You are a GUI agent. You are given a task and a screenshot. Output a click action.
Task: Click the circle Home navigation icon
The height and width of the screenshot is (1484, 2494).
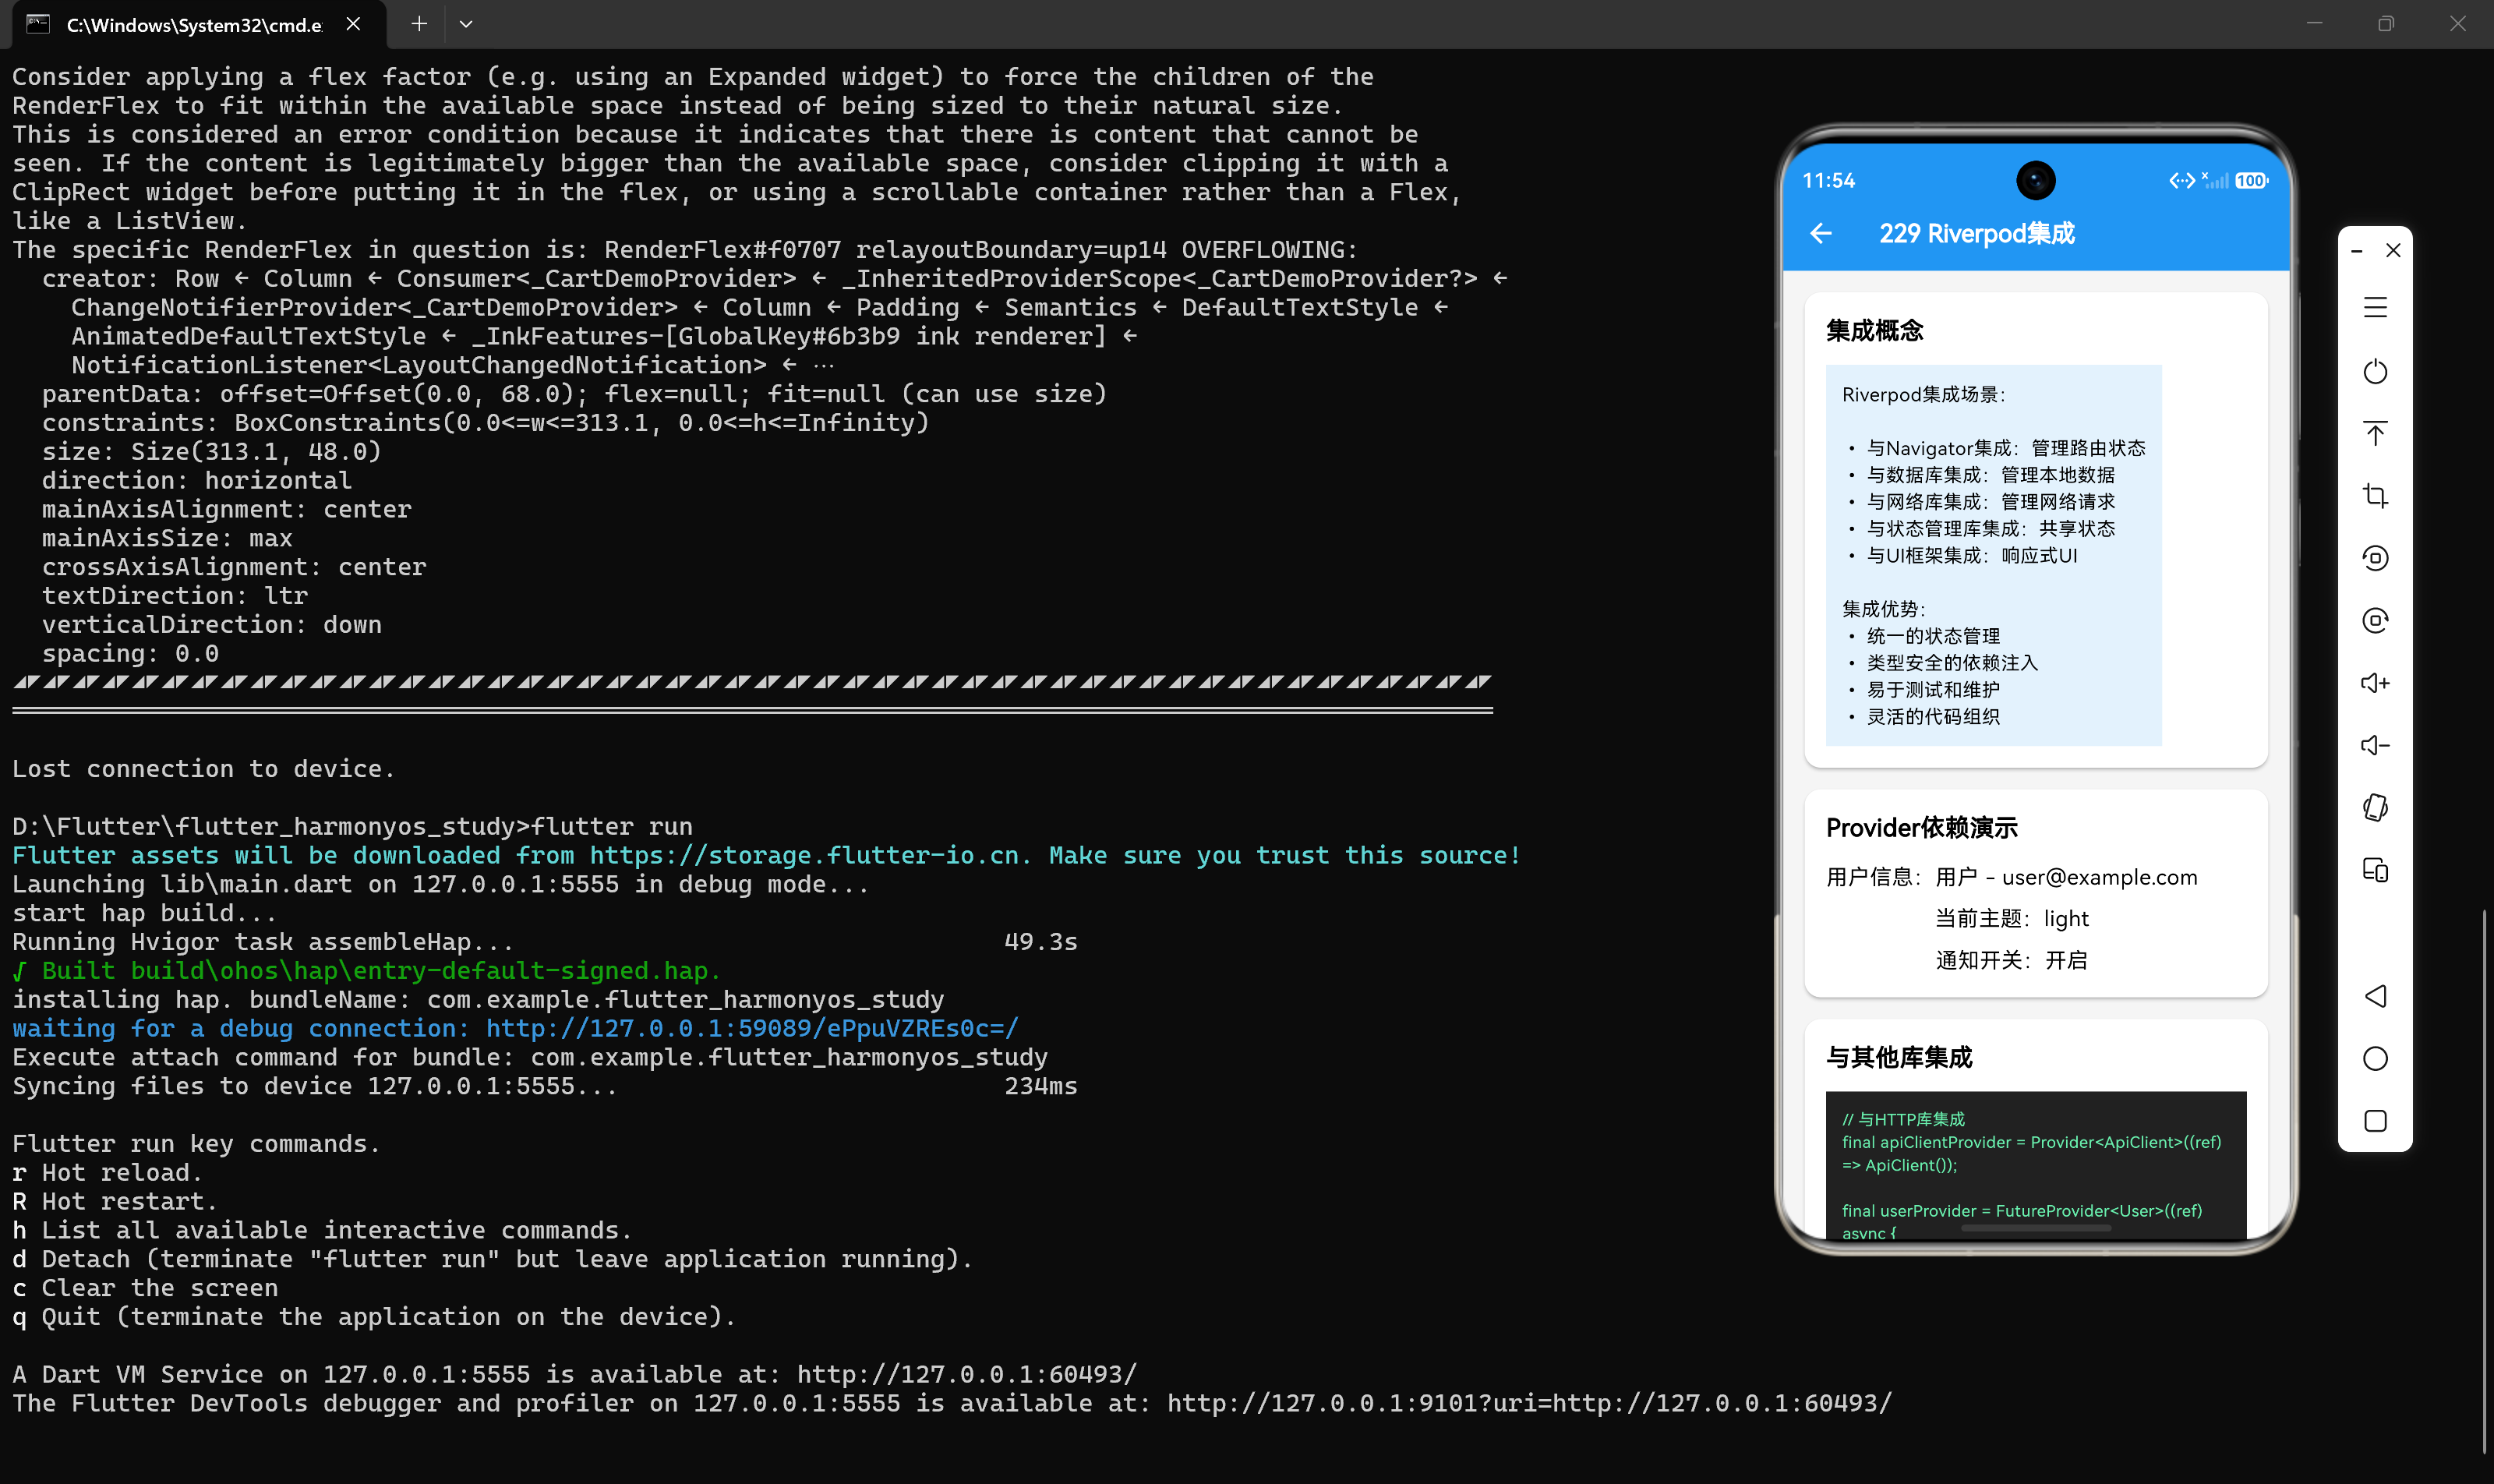click(x=2375, y=1059)
